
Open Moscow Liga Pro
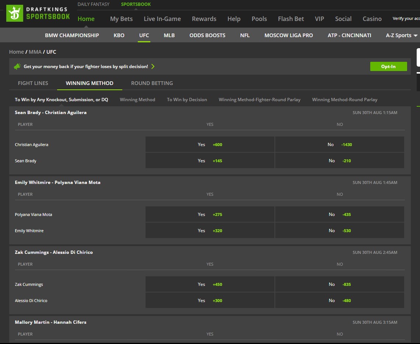click(x=289, y=35)
